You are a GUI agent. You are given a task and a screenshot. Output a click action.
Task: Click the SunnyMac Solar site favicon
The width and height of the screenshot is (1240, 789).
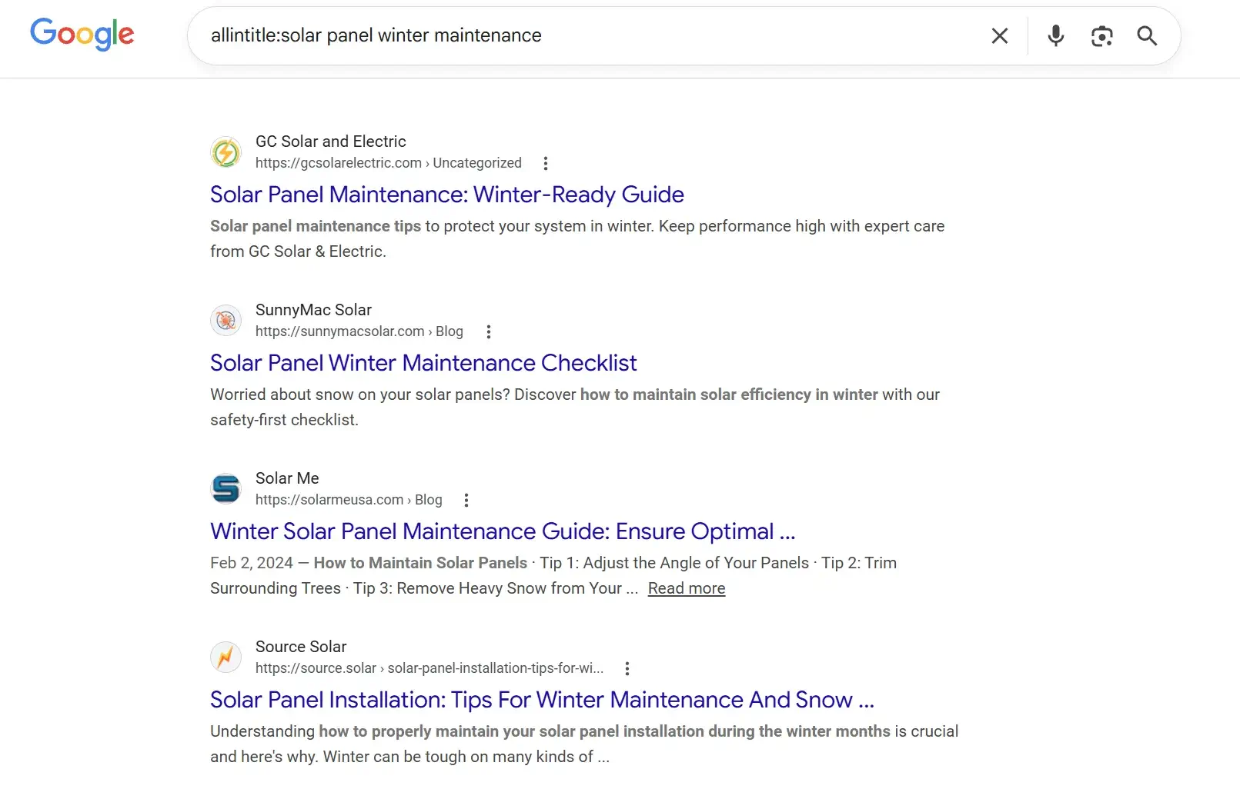[226, 320]
